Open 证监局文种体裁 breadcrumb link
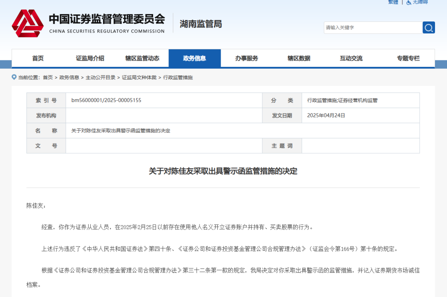 tap(139, 78)
